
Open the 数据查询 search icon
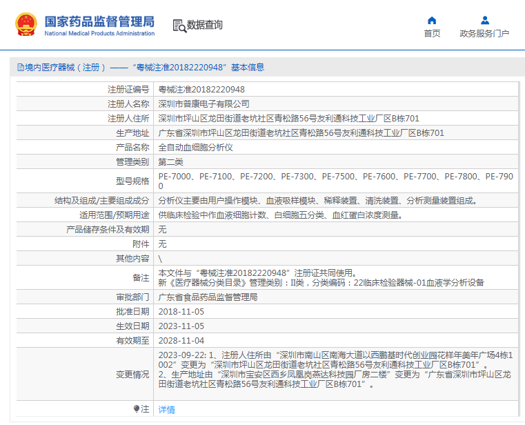click(179, 26)
